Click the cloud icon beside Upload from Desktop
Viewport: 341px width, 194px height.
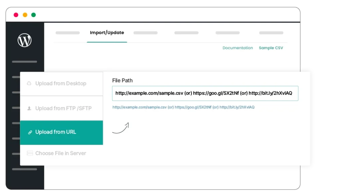click(29, 83)
